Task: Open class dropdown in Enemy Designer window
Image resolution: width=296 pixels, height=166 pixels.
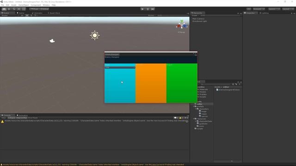Action: [x=120, y=67]
